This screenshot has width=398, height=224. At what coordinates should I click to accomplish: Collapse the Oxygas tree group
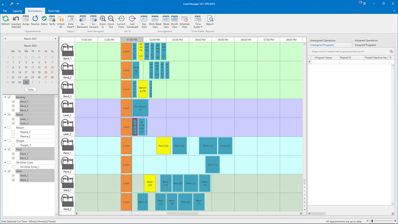coord(5,141)
